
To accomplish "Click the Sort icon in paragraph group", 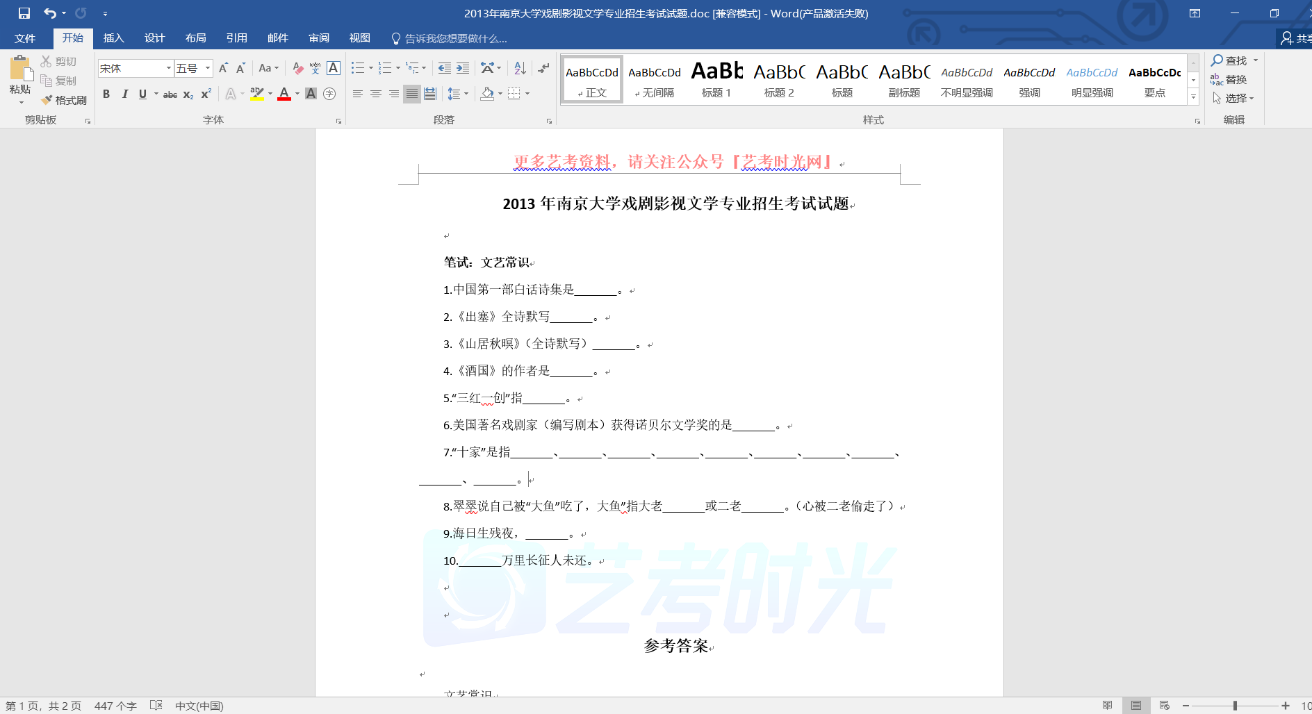I will 520,68.
